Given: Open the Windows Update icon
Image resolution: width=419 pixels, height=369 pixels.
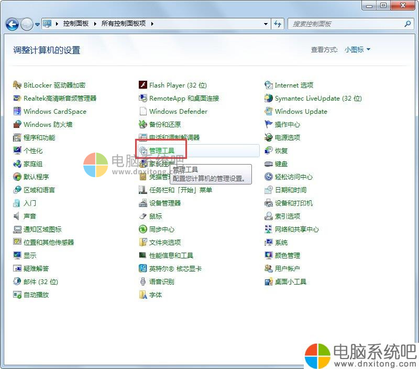Looking at the screenshot, I should [x=269, y=112].
